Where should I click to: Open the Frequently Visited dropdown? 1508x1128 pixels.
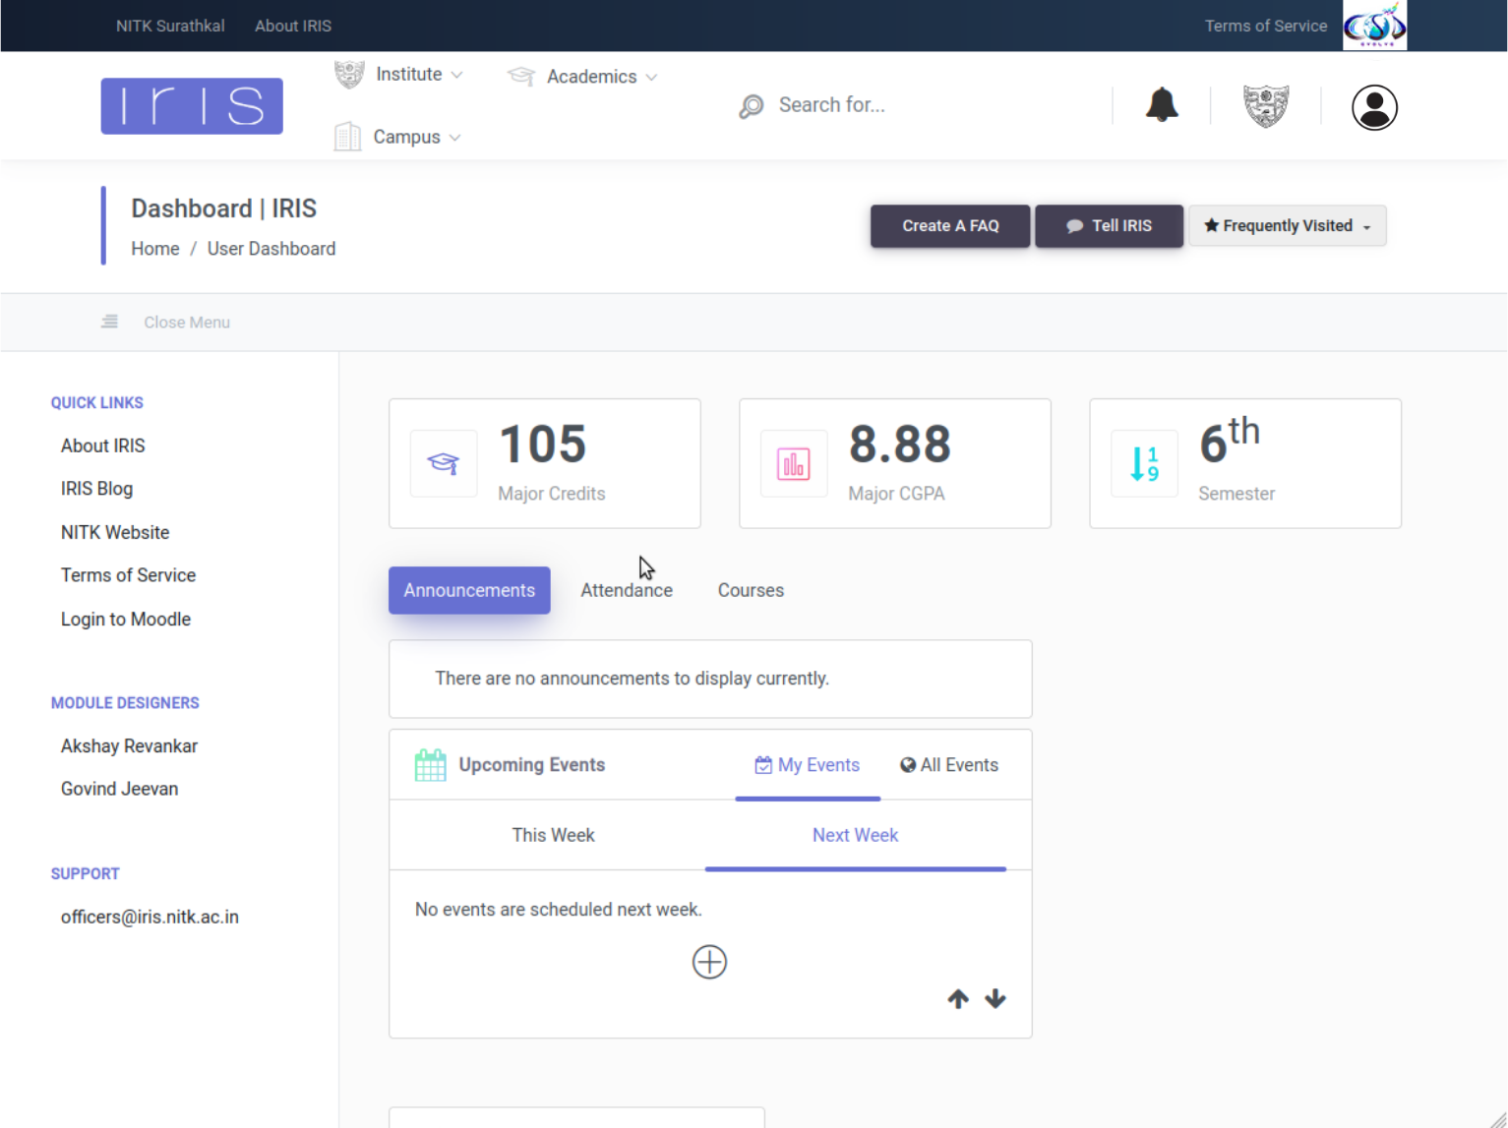pyautogui.click(x=1287, y=226)
